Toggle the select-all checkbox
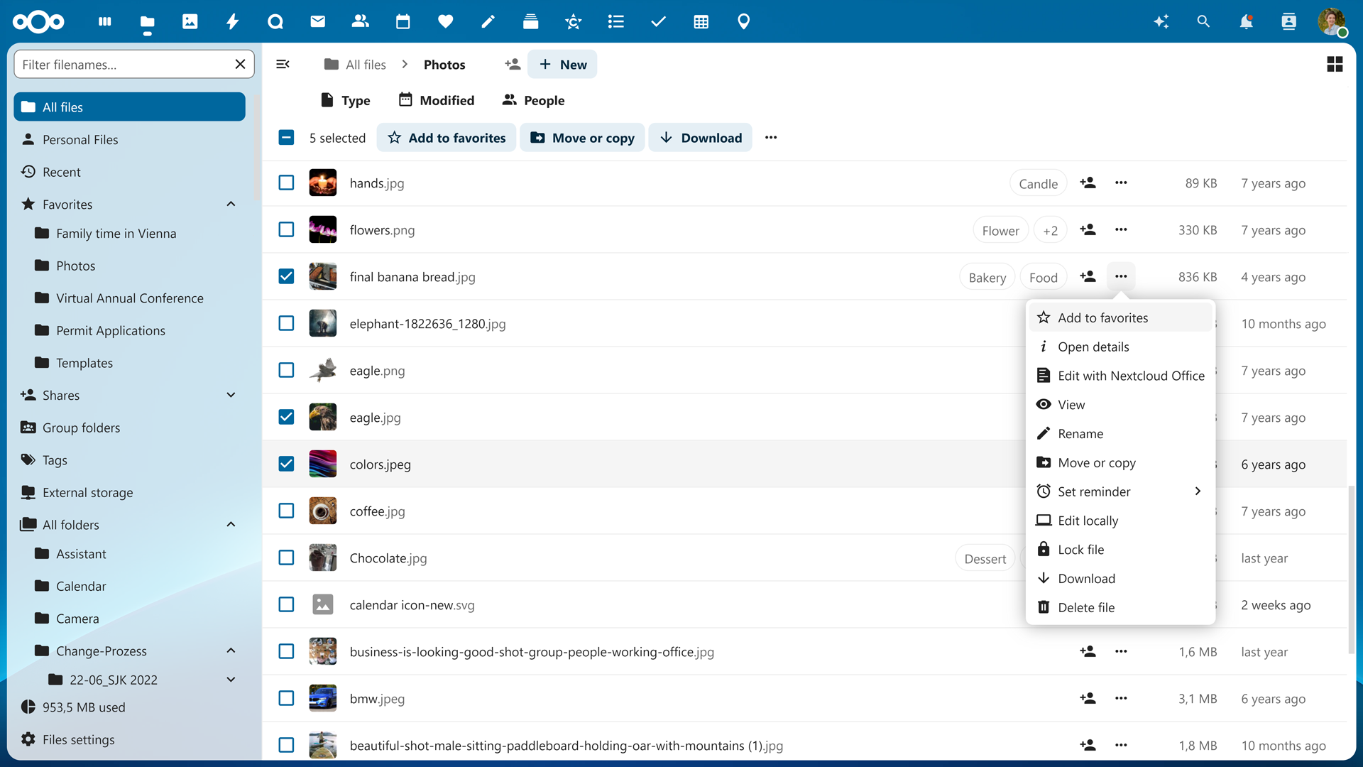1363x767 pixels. (286, 138)
